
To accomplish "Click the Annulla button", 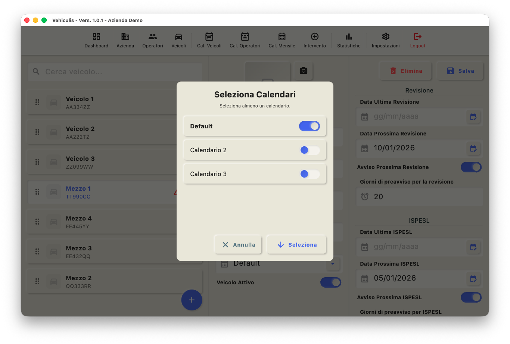I will tap(238, 245).
